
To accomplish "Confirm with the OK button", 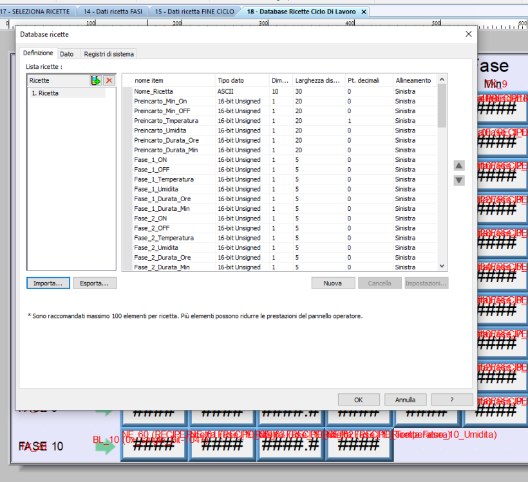I will [x=359, y=400].
